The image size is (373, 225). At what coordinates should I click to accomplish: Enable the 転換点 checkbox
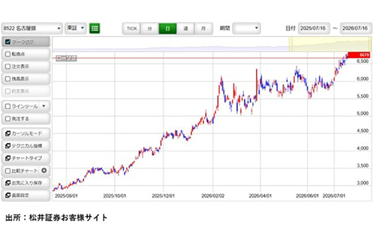[x=7, y=54]
